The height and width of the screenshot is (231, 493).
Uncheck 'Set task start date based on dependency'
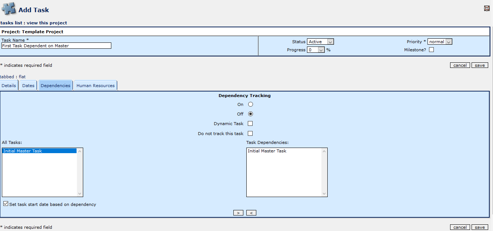pos(6,203)
